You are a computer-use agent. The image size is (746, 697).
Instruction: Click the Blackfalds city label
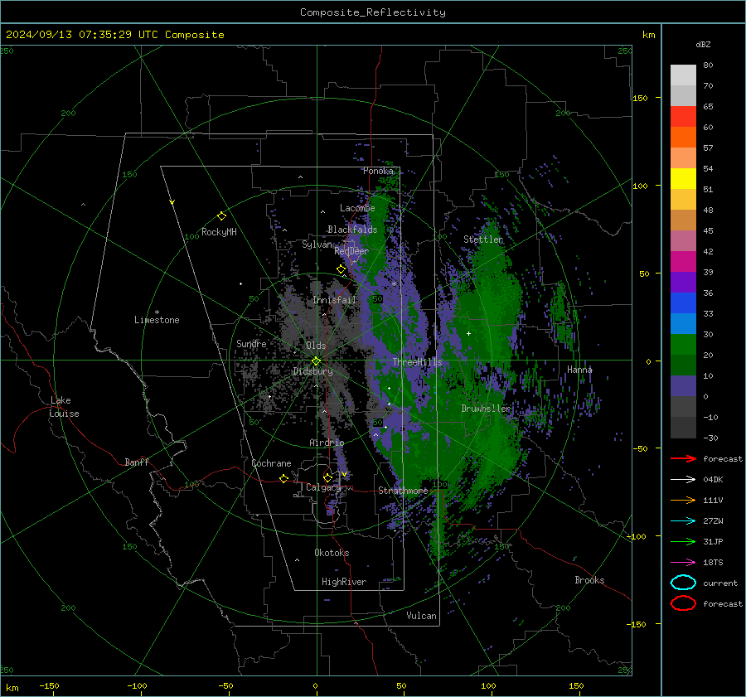pos(352,230)
